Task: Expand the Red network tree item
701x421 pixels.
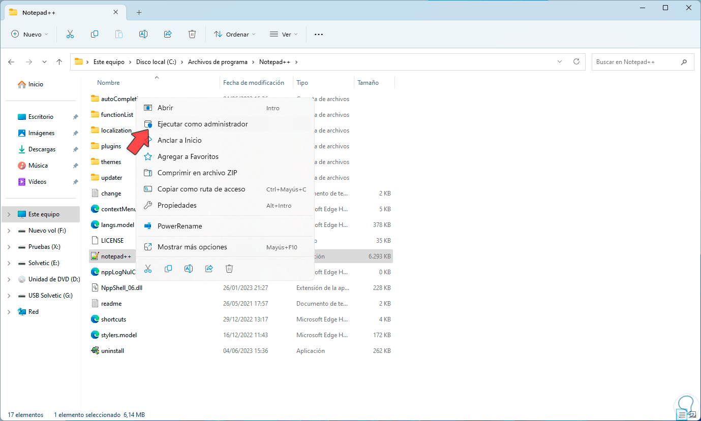Action: click(9, 312)
